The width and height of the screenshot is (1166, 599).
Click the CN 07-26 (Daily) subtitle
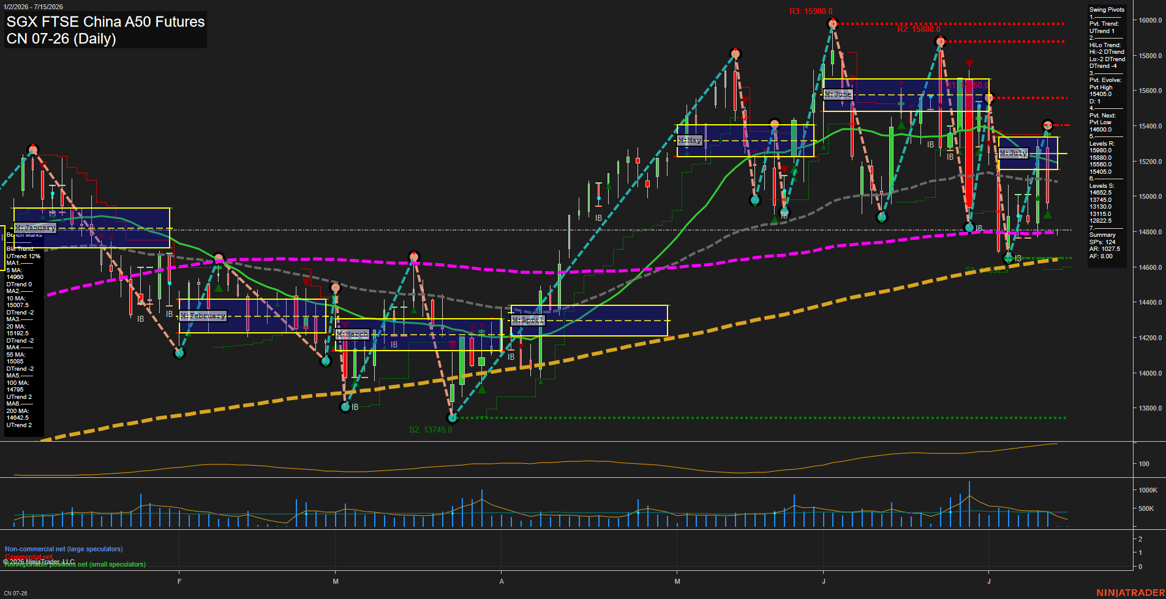click(x=61, y=39)
